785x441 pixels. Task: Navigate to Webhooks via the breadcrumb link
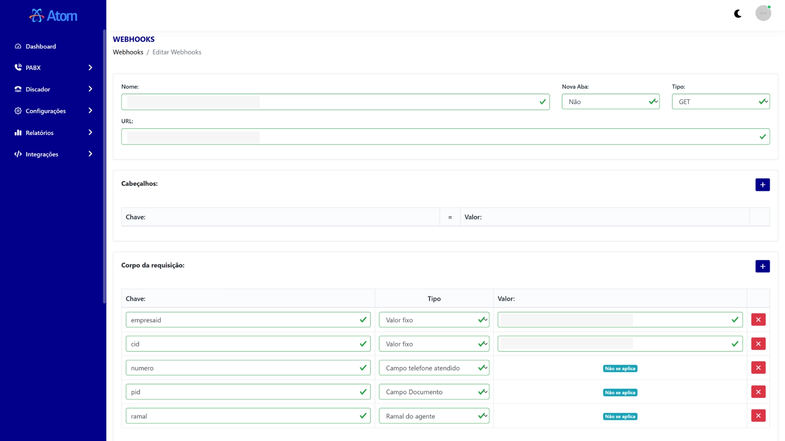coord(128,52)
